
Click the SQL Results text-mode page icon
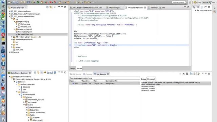point(194,74)
